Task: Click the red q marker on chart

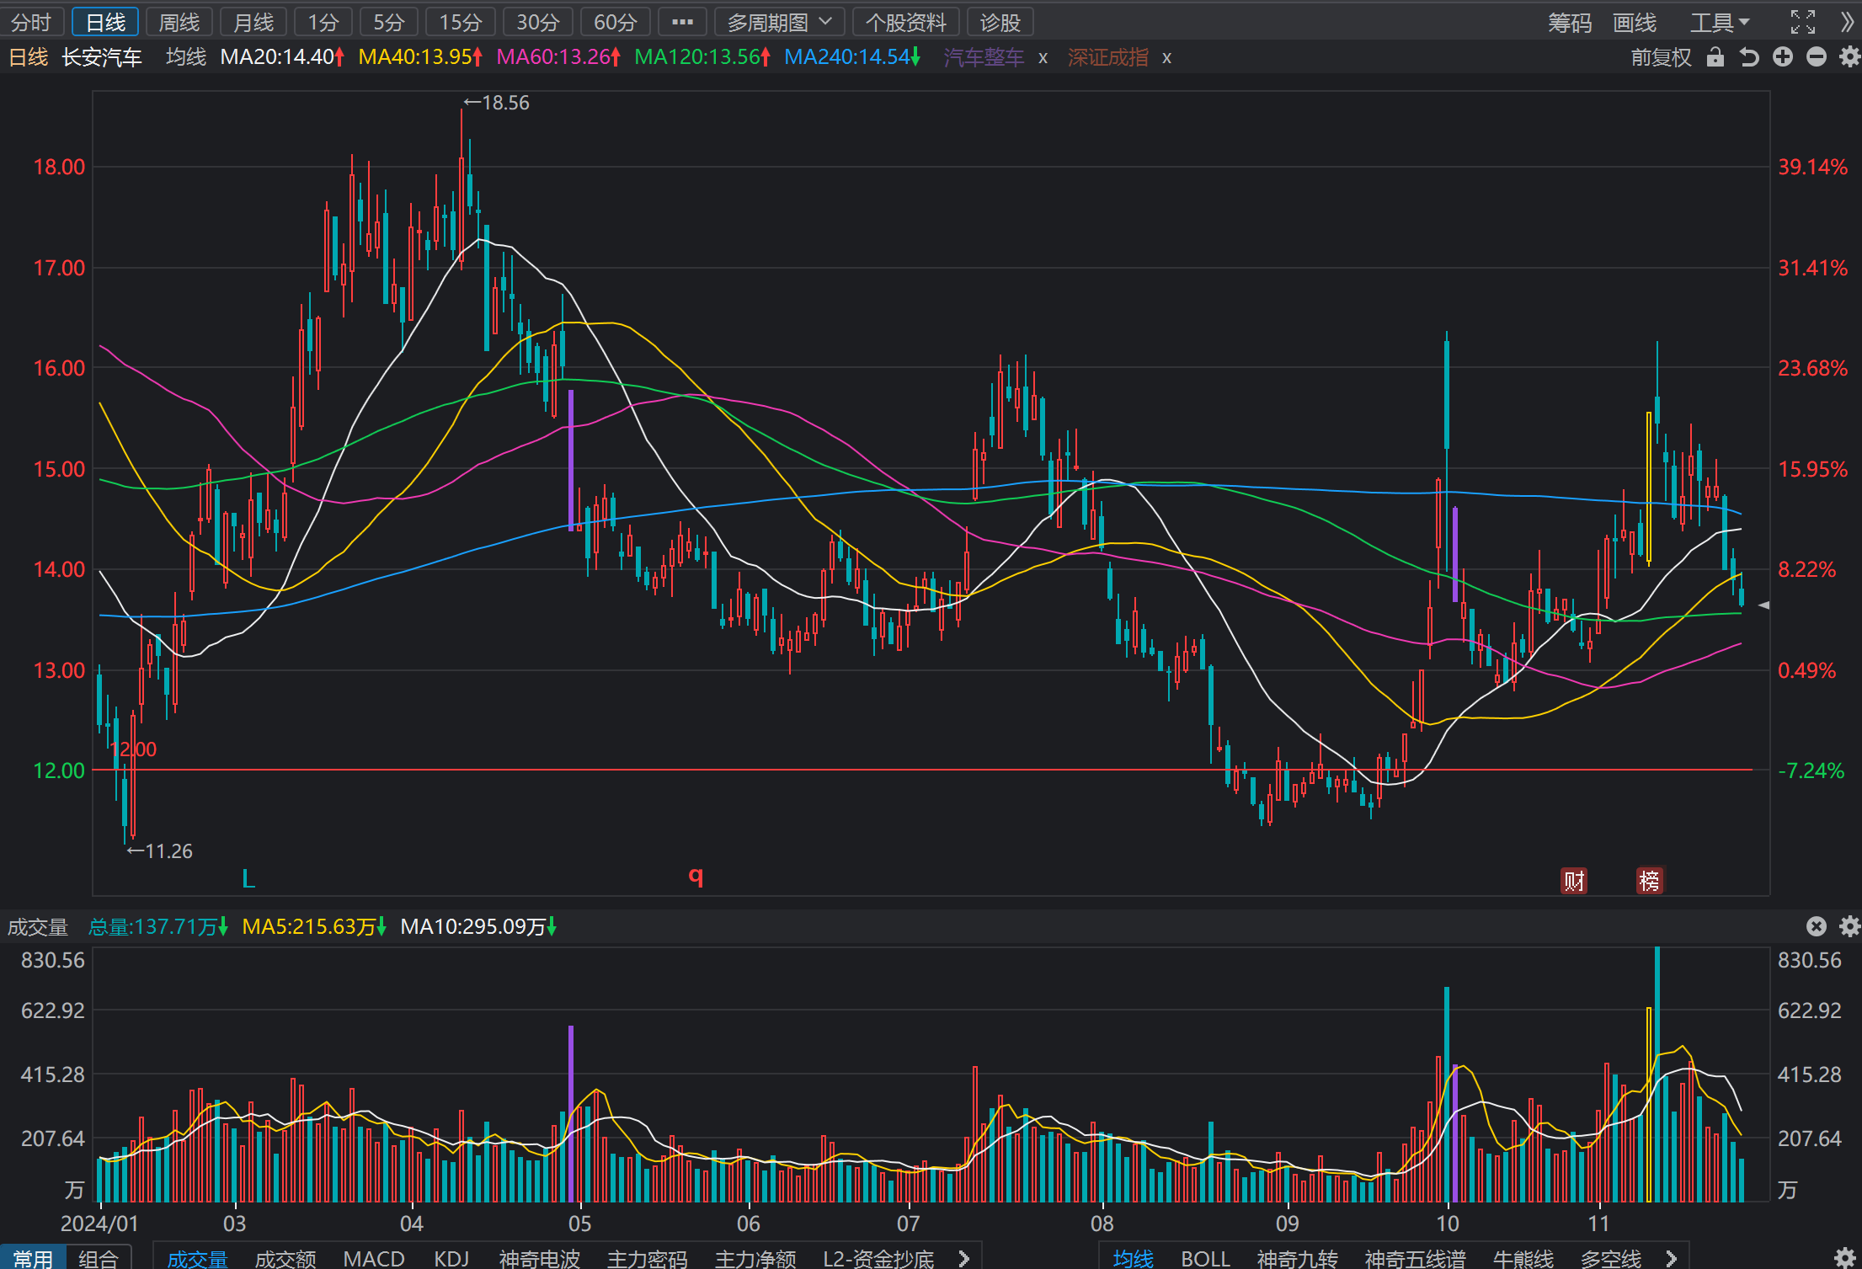Action: point(696,877)
